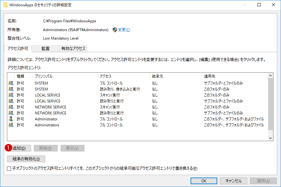This screenshot has width=281, height=187.
Task: Select SYSTEM entry with 読み取り、書き込みと実行 access
Action: click(x=138, y=89)
